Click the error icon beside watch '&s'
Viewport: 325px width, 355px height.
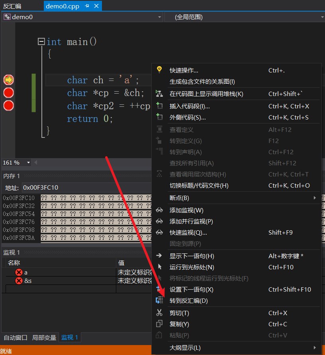point(19,281)
